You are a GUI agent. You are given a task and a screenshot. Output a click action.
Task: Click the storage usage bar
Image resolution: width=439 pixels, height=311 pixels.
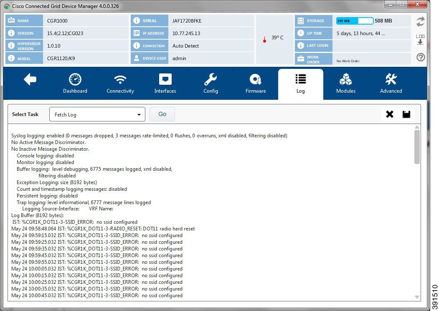[355, 21]
